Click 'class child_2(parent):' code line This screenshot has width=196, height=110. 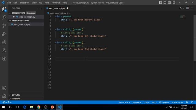pyautogui.click(x=70, y=42)
